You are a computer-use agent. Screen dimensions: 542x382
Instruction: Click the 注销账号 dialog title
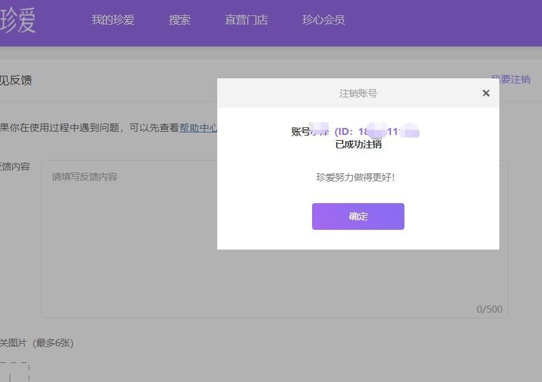(x=357, y=93)
